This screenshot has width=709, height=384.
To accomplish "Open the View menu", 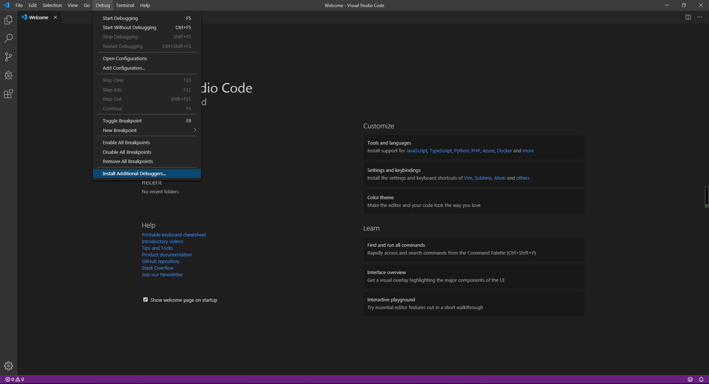I will click(73, 5).
